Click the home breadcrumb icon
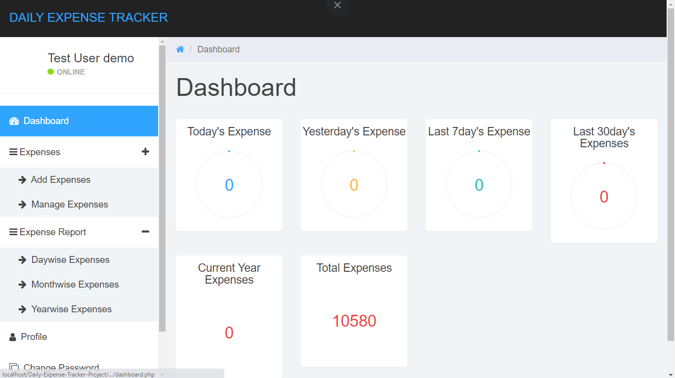Screen dimensions: 675x378 click(180, 49)
